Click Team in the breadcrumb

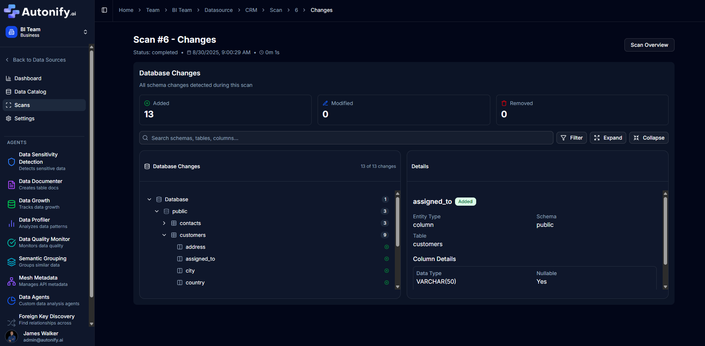153,10
